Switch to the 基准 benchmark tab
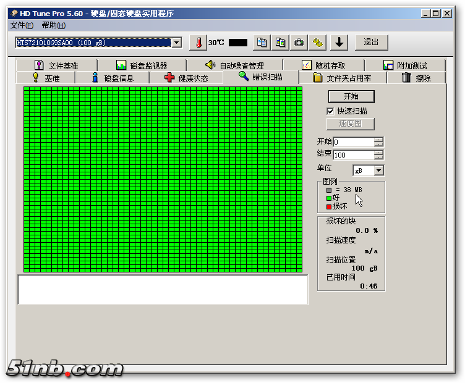 [46, 78]
